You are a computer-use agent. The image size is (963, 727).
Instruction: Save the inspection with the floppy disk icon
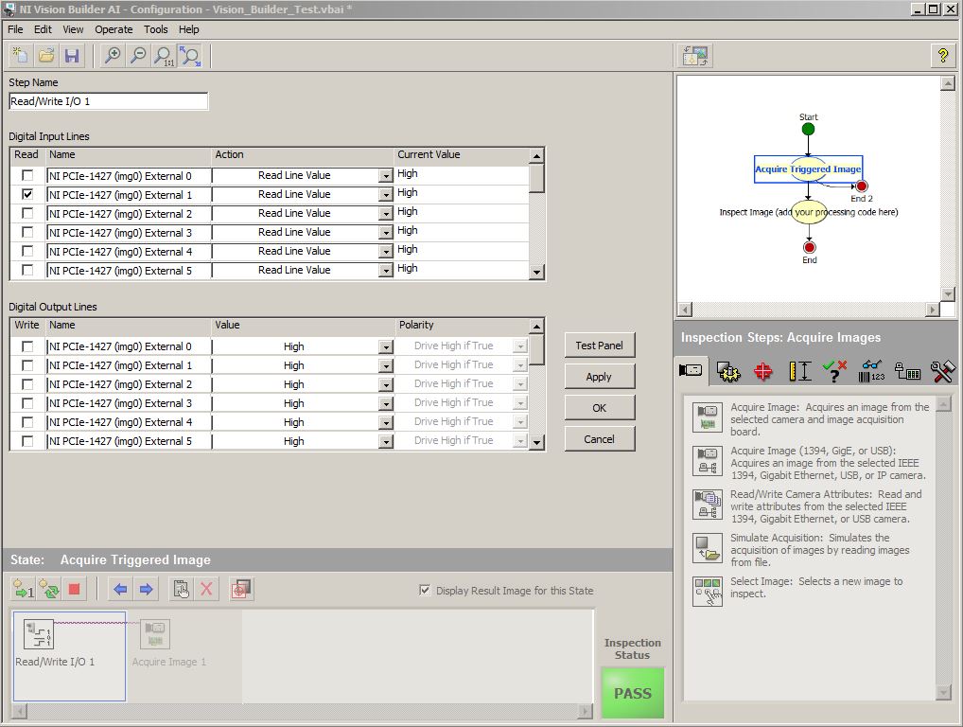72,56
